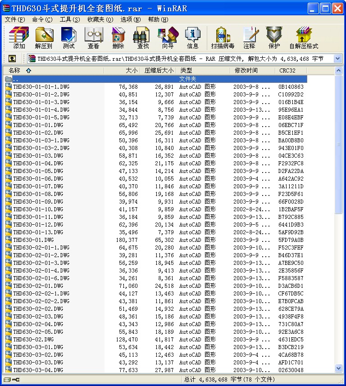Click the 测试 (Test) toolbar icon
346x386 pixels.
click(69, 35)
